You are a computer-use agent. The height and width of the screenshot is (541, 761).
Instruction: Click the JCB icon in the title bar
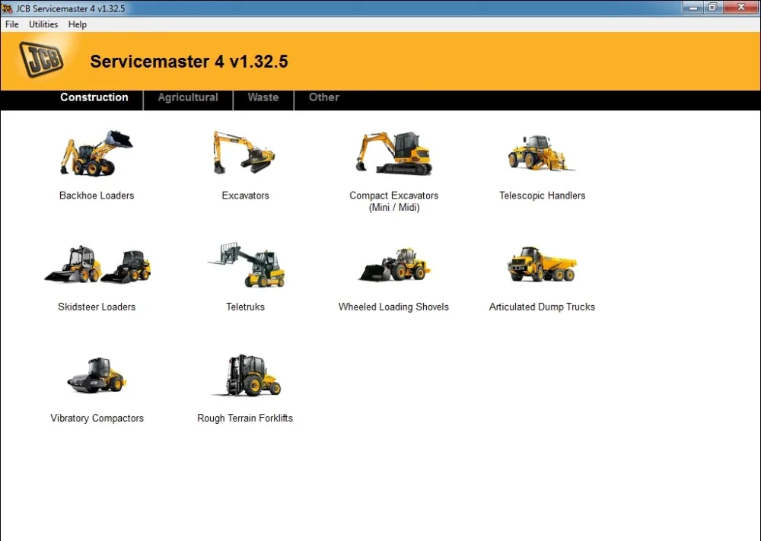pos(7,8)
